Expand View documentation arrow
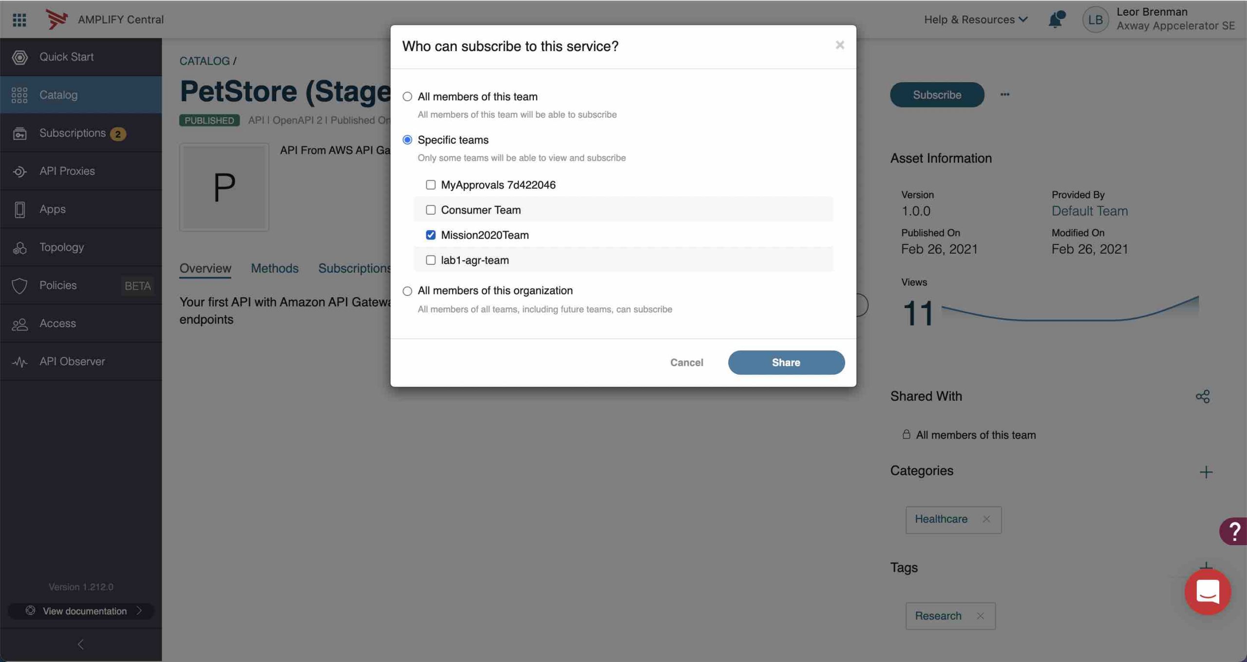 [x=139, y=610]
